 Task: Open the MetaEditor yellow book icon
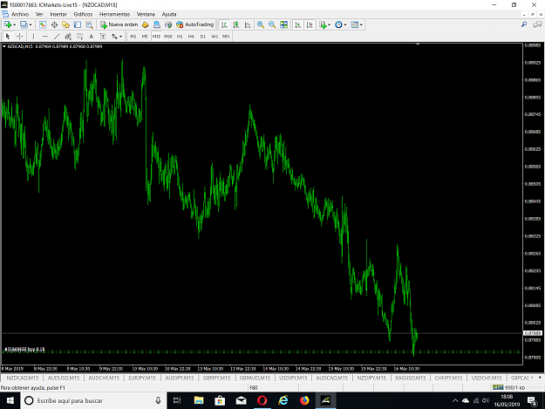tap(146, 24)
